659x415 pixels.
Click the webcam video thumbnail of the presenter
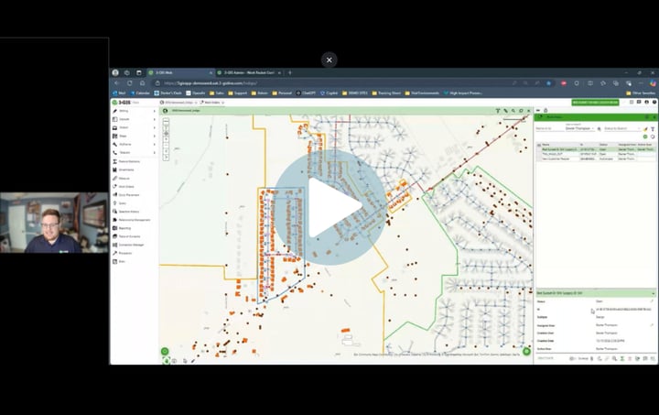click(x=54, y=223)
